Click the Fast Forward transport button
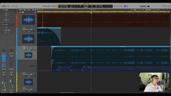This screenshot has width=171, height=96. (46, 6)
